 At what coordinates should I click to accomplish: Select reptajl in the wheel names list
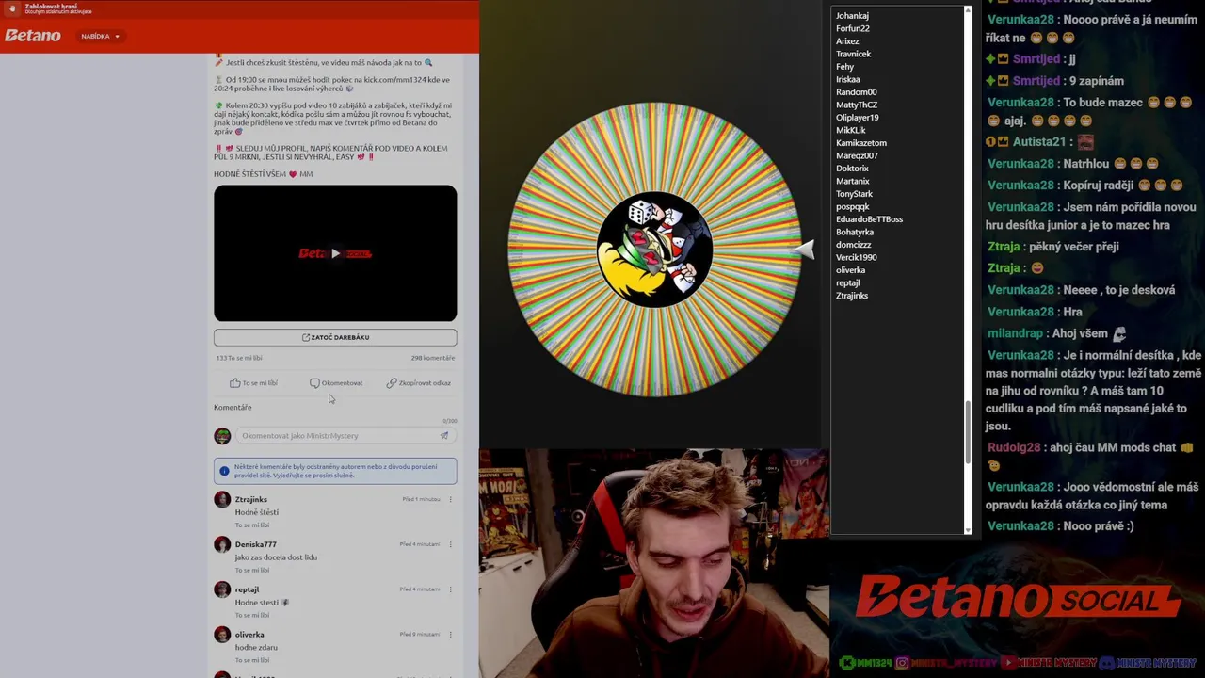(x=848, y=282)
